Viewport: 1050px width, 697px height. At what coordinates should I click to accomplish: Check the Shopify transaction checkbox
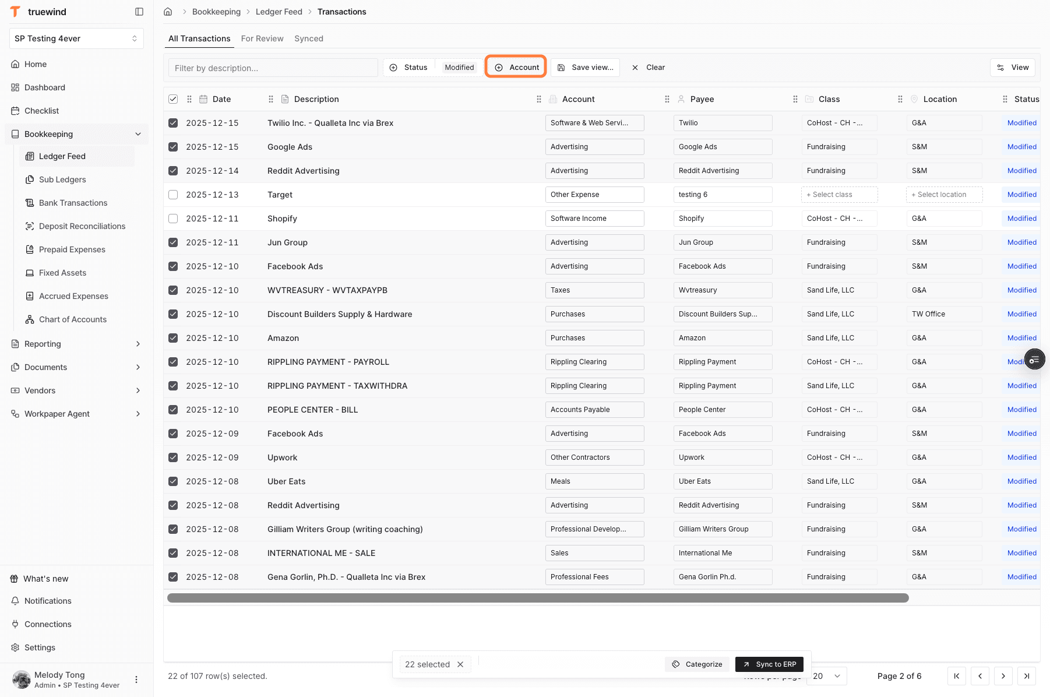173,219
